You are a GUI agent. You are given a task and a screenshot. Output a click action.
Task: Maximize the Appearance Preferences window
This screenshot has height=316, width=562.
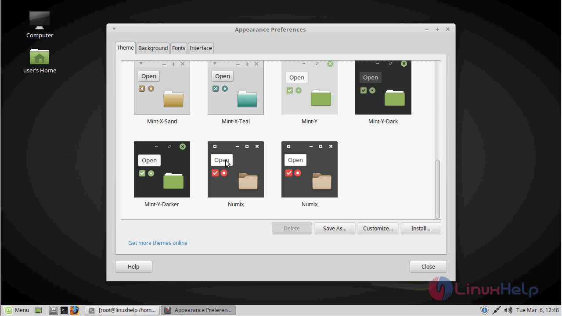tap(437, 29)
